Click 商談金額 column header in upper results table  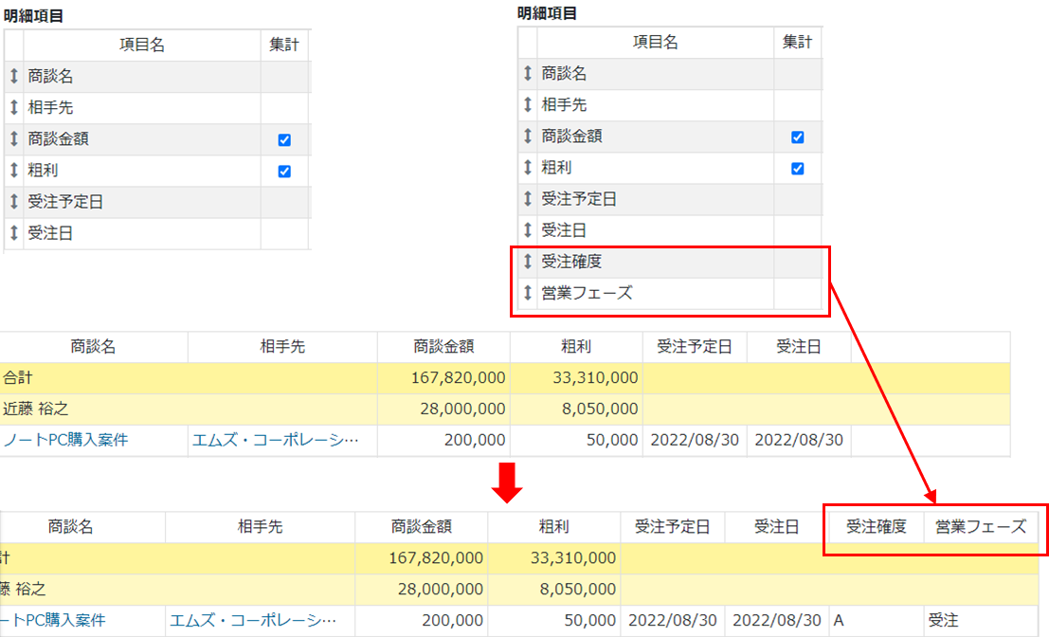click(443, 347)
